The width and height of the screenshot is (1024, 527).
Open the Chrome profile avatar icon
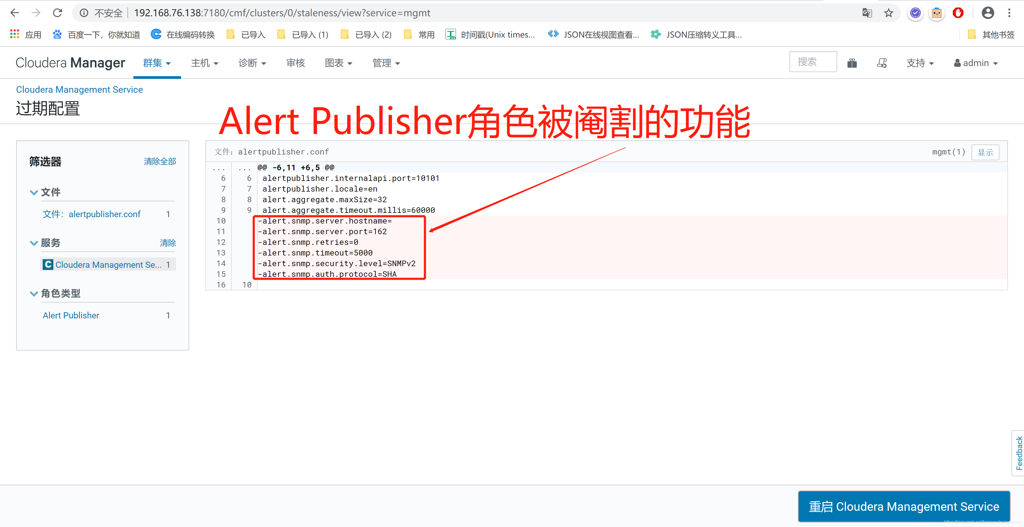pos(988,13)
